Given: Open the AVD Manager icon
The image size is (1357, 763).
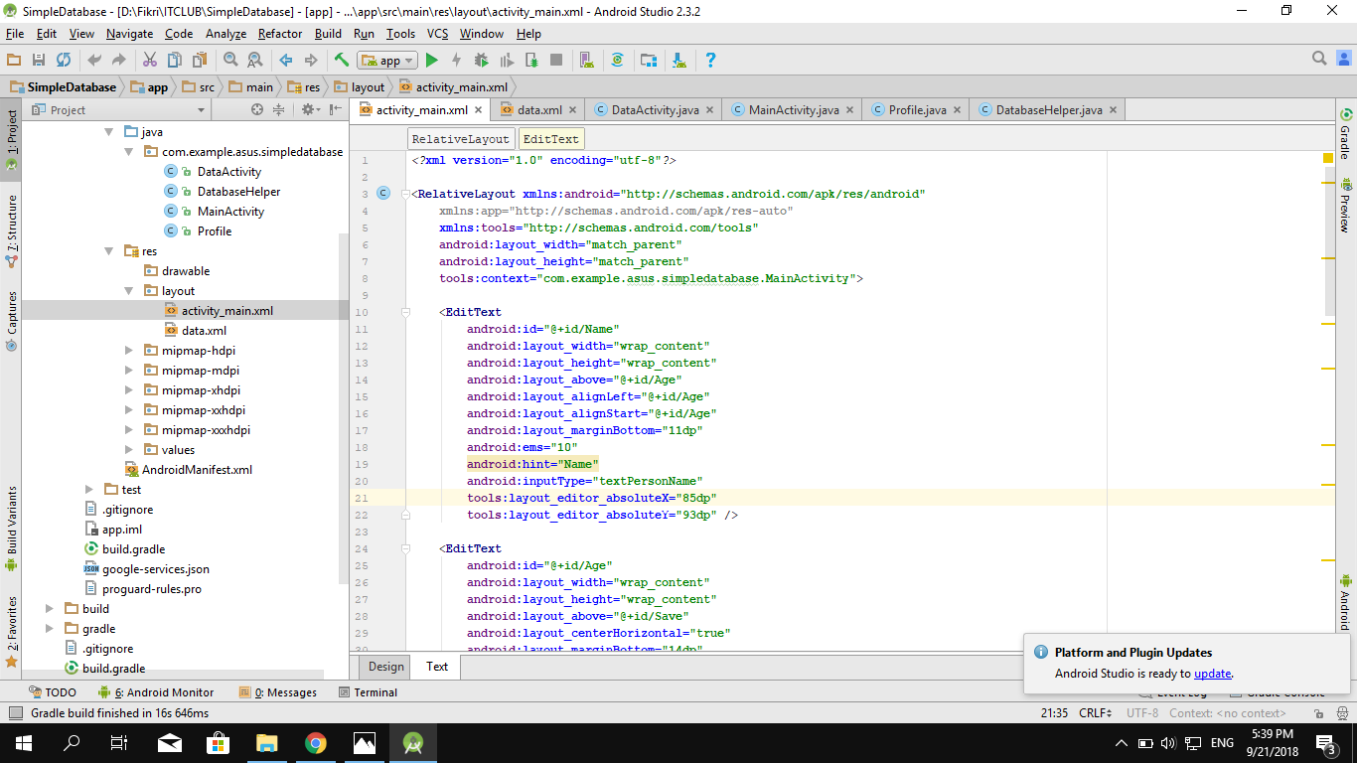Looking at the screenshot, I should 586,60.
